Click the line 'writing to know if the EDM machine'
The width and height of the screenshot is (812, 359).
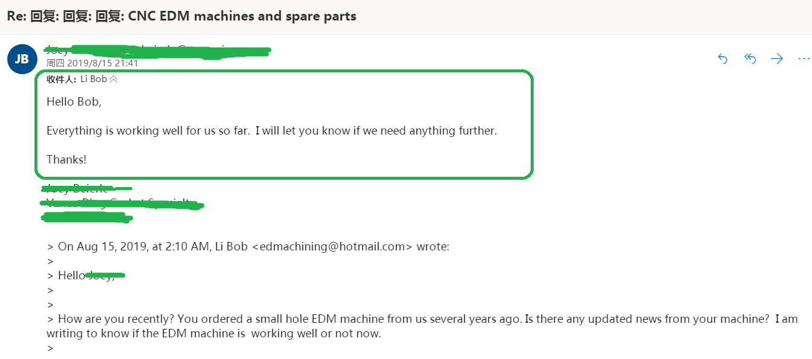[x=214, y=333]
